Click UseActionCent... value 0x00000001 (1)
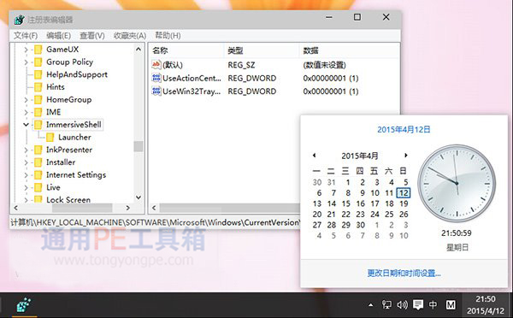Screen dimensions: 513x318 pos(331,78)
